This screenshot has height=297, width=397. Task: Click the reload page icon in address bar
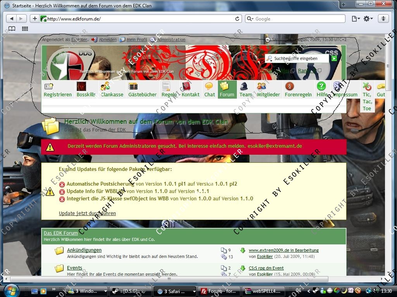[x=237, y=19]
